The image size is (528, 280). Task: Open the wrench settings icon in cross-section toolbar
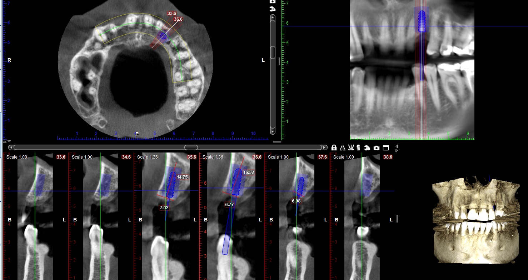(367, 147)
